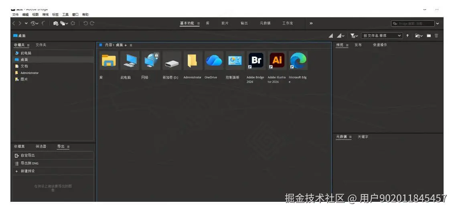Select the 基本功能 workspace

[187, 24]
